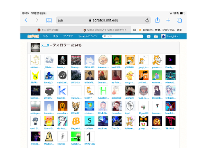Open the ぁあ page format button

point(60,21)
